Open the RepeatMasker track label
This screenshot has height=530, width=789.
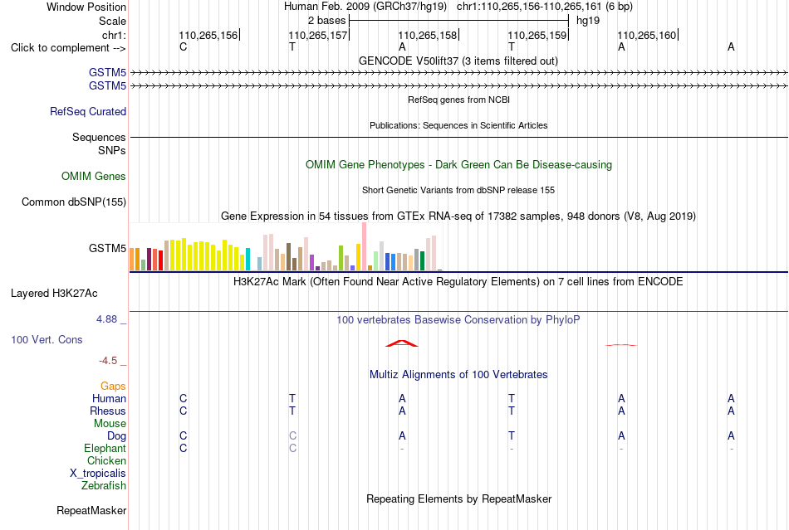91,510
